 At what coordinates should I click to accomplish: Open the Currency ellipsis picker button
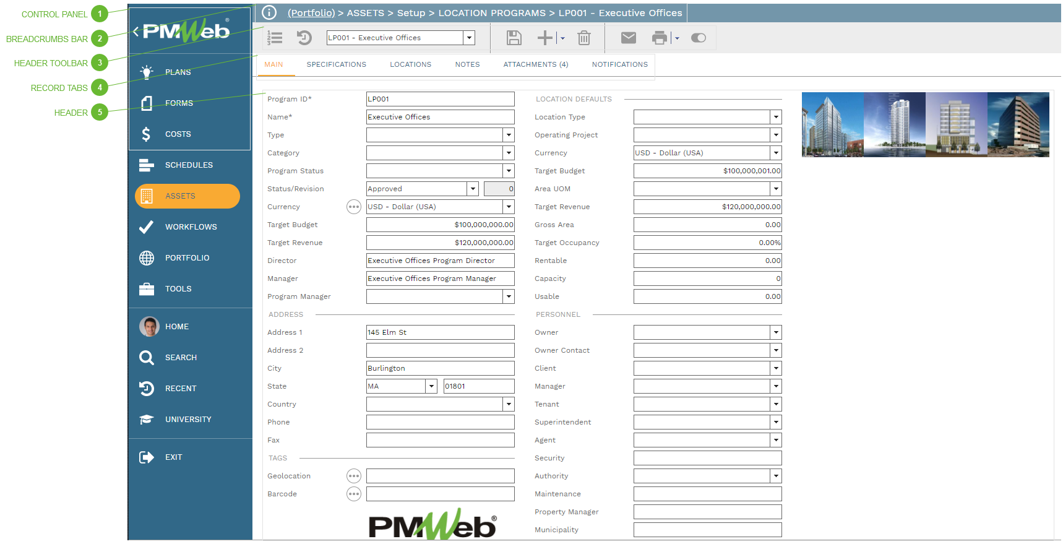pos(354,207)
